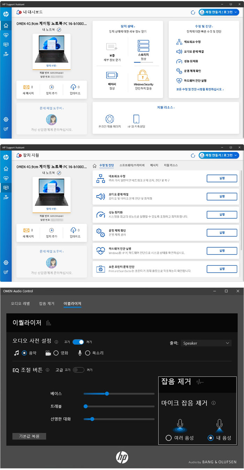Screen dimensions: 244x470
Task: Toggle 오디오 사전 설정 switch
Action: [78, 342]
